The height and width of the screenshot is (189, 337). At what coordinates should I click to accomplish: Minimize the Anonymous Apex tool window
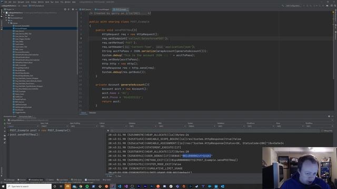point(332,117)
